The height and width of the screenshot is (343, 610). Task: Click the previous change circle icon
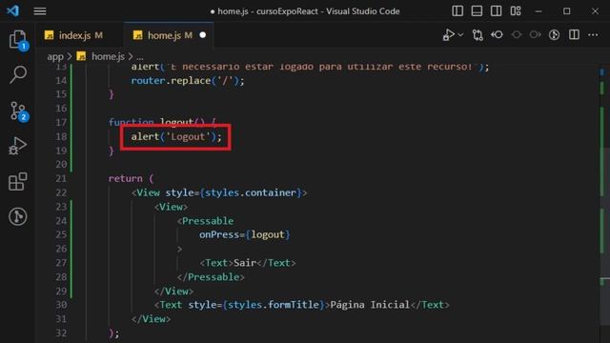(517, 35)
